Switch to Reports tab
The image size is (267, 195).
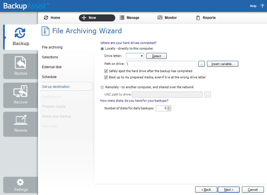206,18
